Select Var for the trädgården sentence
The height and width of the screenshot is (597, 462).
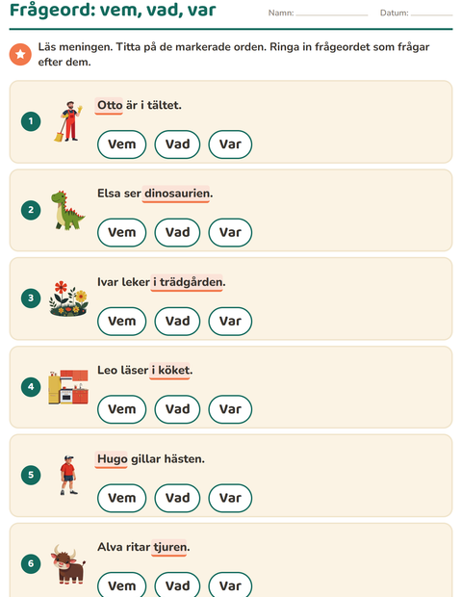(x=230, y=321)
